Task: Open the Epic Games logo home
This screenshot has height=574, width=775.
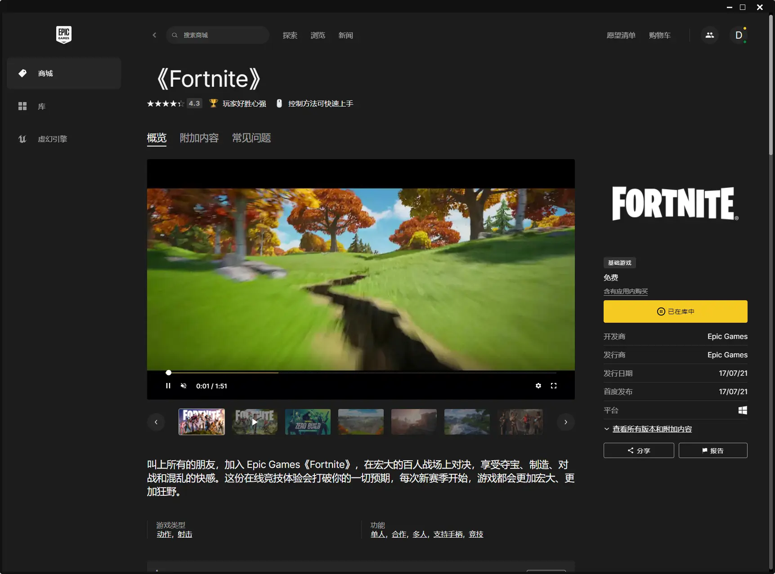Action: pos(63,35)
